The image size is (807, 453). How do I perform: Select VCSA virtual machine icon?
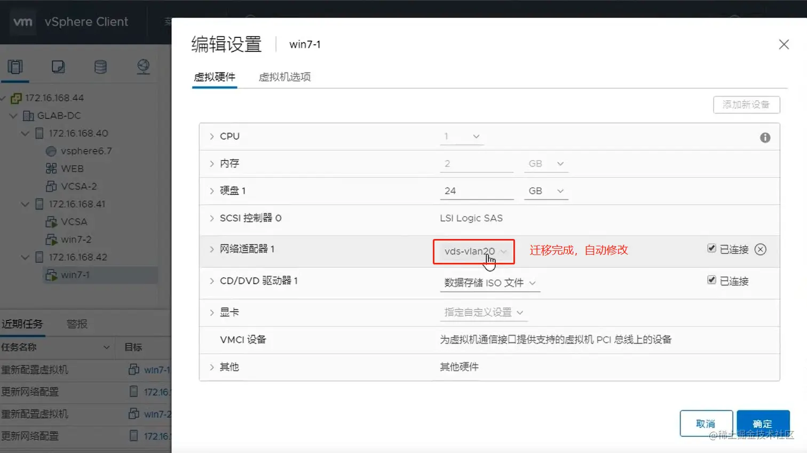click(51, 221)
